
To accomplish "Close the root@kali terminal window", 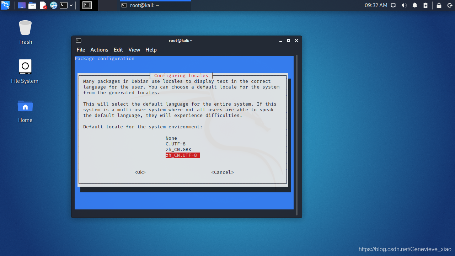I will [x=296, y=41].
